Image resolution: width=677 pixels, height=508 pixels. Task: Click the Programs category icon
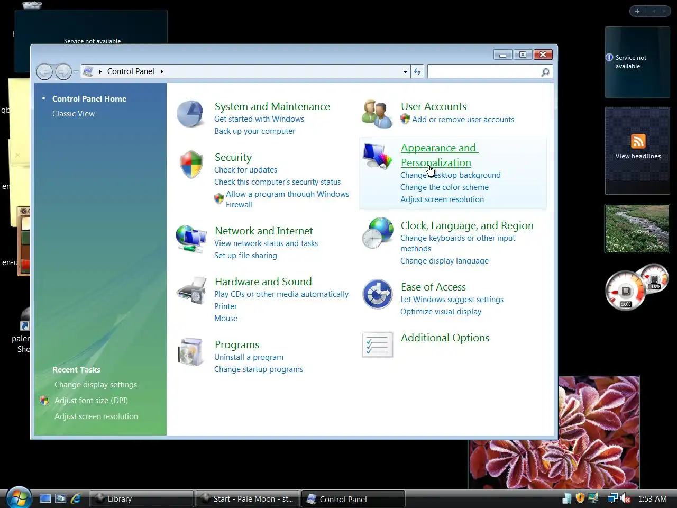point(190,352)
